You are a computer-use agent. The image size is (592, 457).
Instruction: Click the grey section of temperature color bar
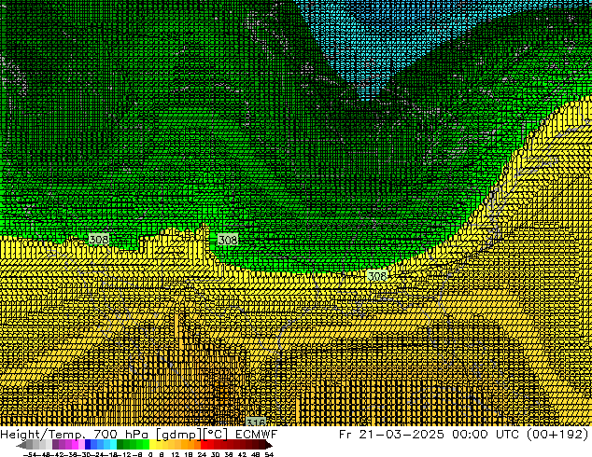click(34, 444)
